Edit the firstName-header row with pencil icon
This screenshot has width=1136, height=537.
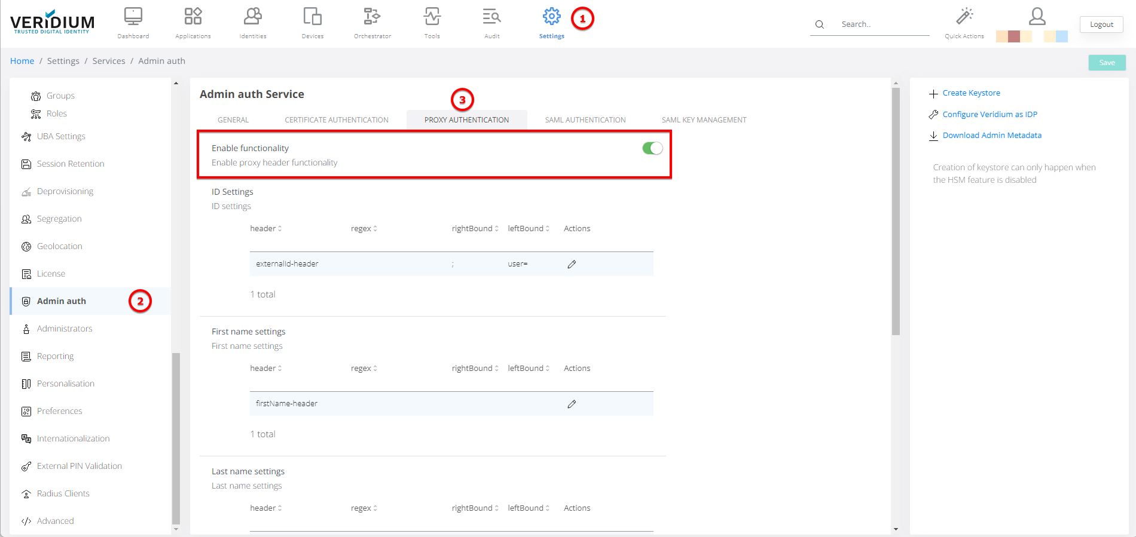click(x=572, y=404)
